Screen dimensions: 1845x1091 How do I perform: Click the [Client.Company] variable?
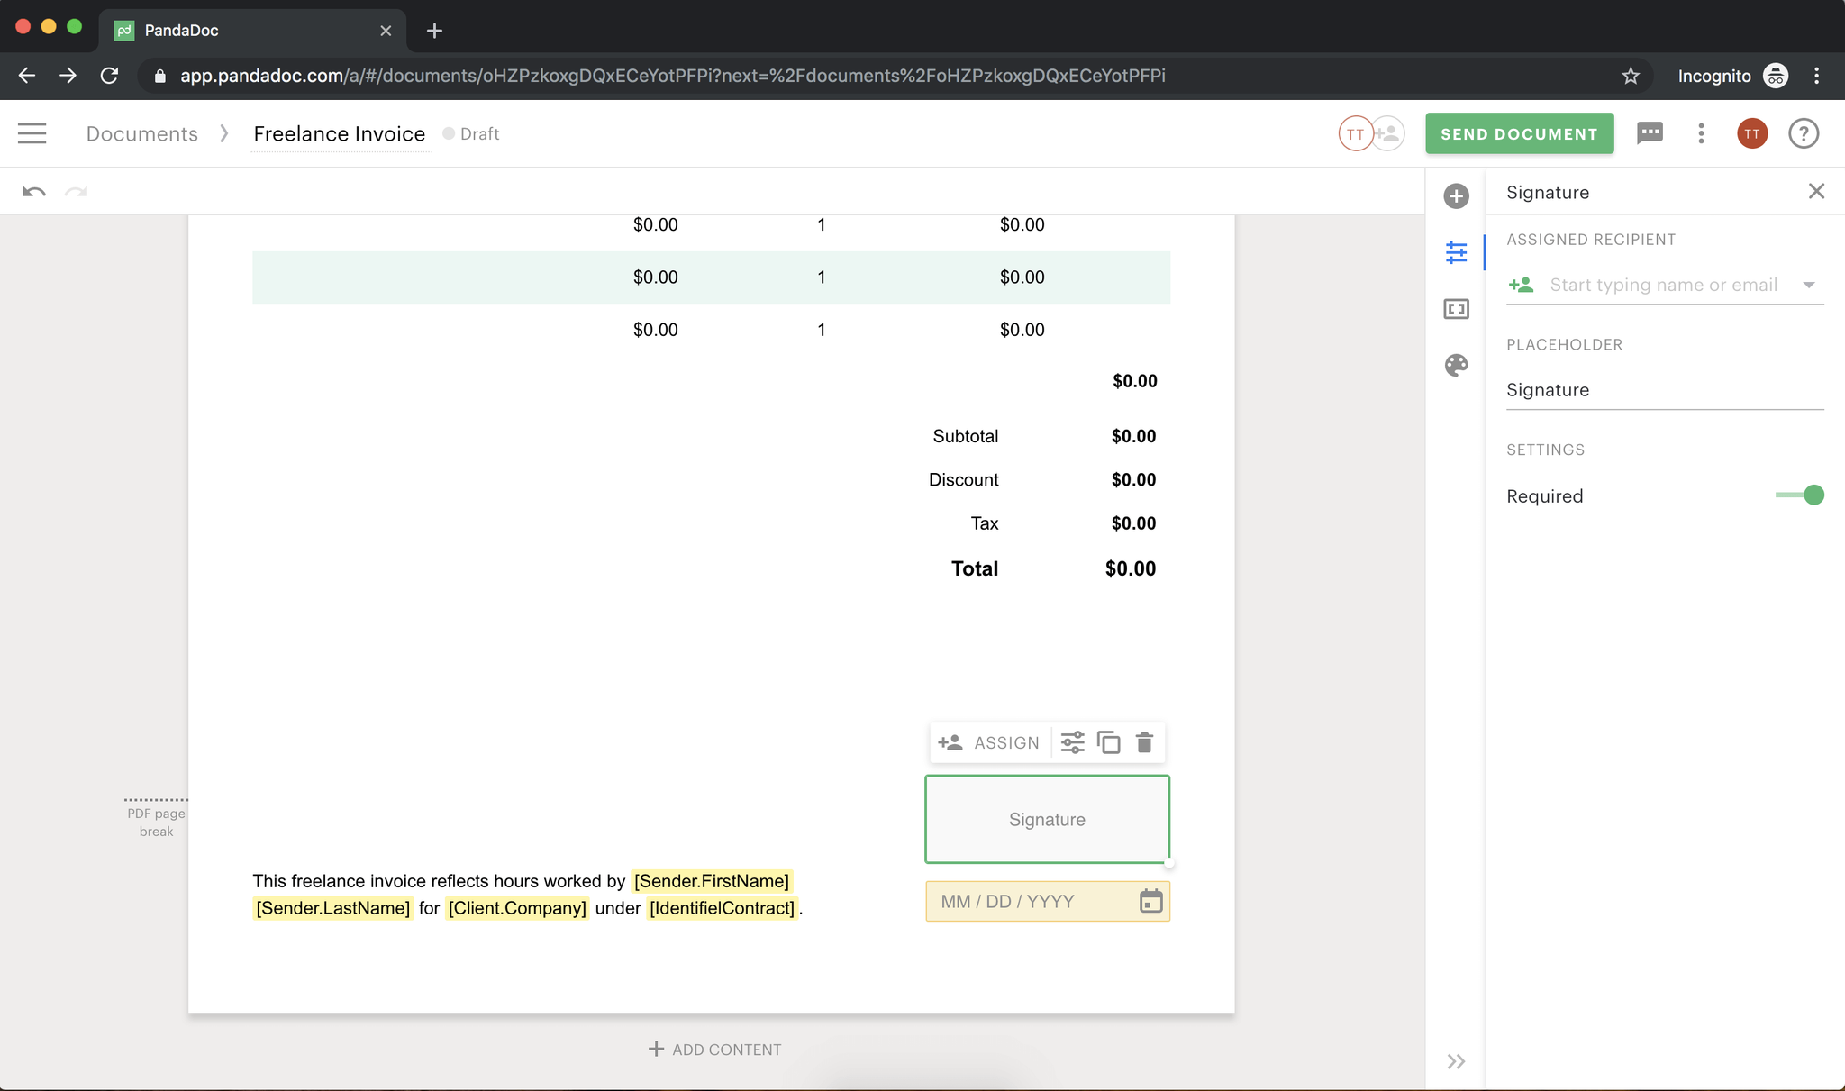click(x=517, y=908)
